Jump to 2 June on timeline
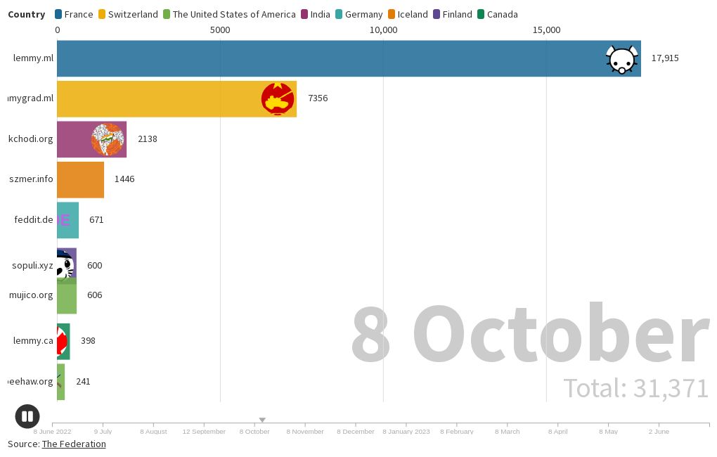 [659, 432]
